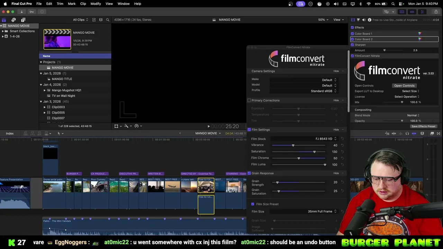443x249 pixels.
Task: Show the Libraries sidebar clapperboard icon
Action: [x=4, y=20]
